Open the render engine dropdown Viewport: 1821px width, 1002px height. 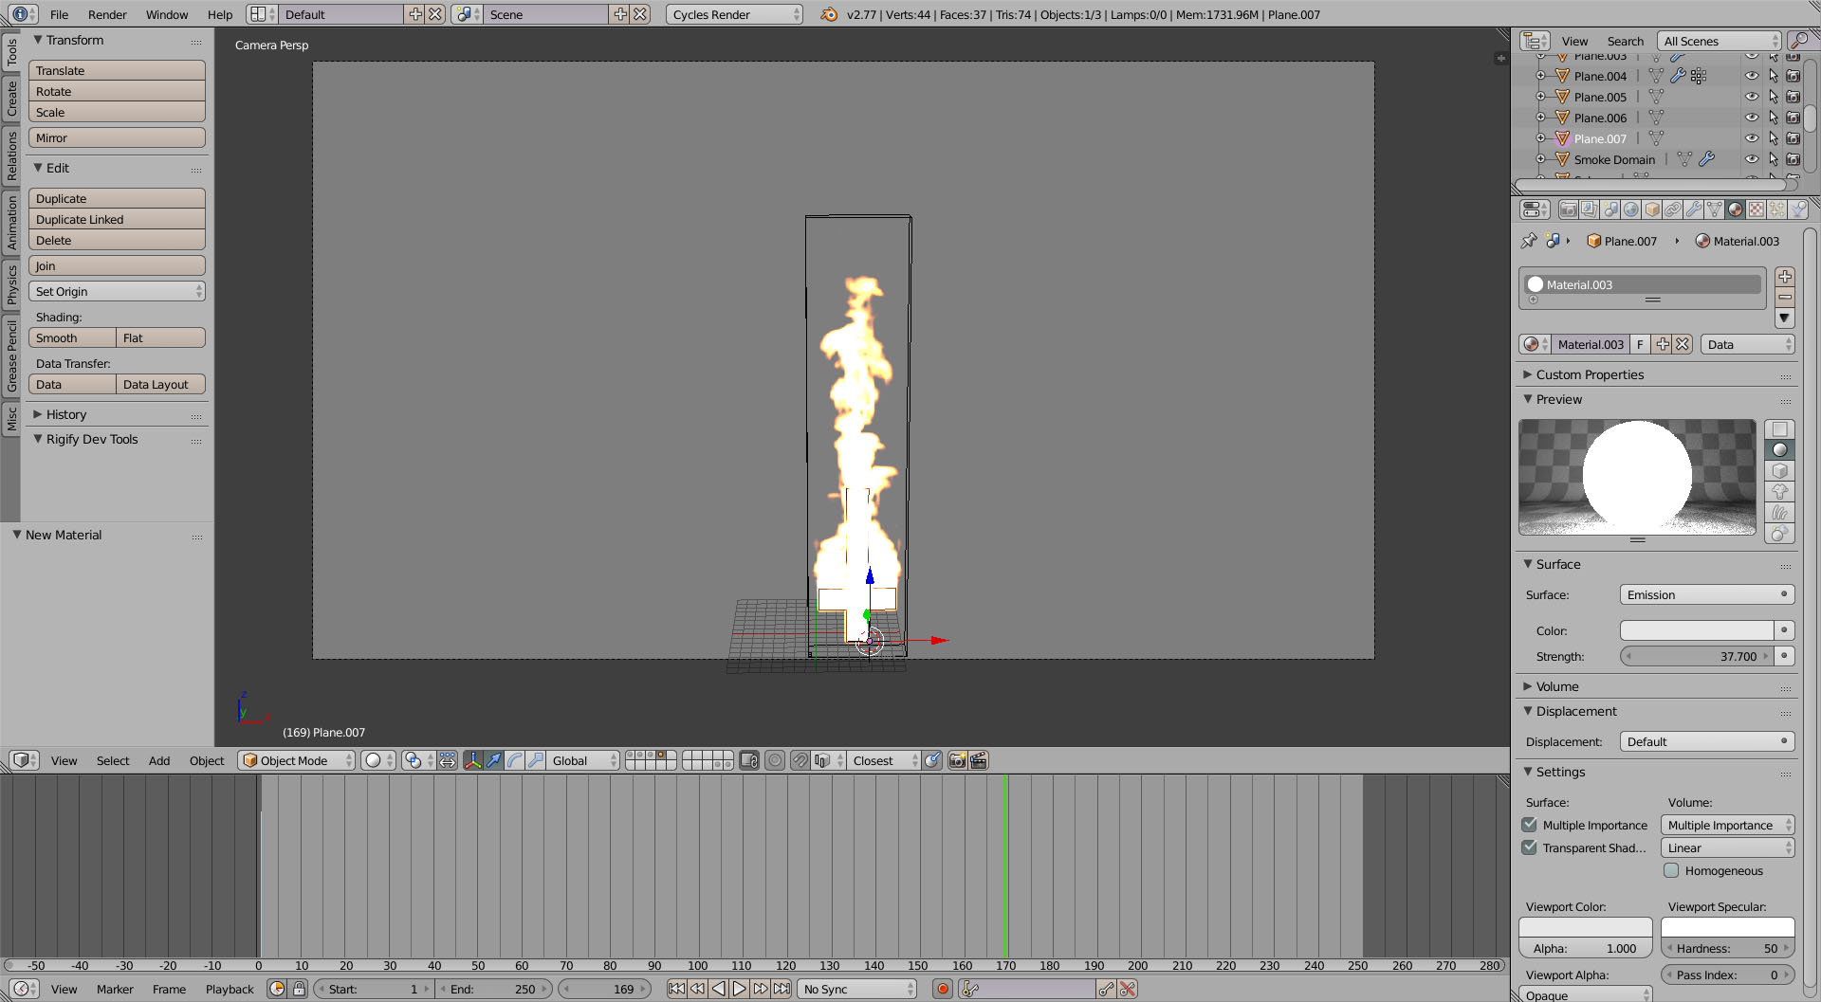coord(734,14)
